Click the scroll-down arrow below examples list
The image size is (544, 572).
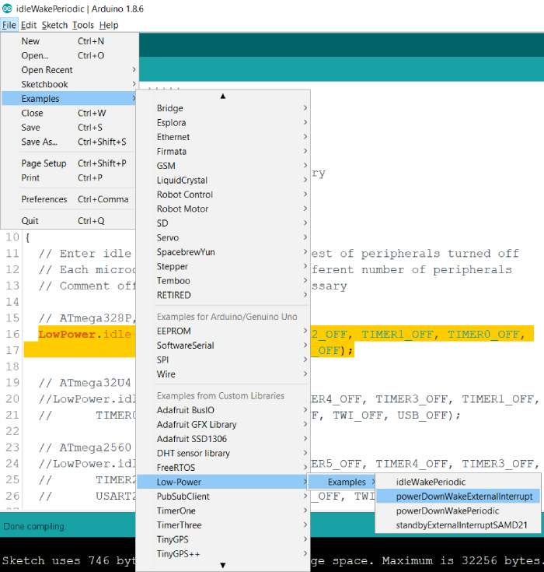click(223, 565)
